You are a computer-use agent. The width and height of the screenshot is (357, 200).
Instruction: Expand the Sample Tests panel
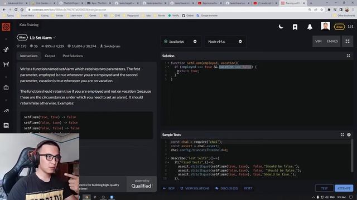[x=342, y=134]
